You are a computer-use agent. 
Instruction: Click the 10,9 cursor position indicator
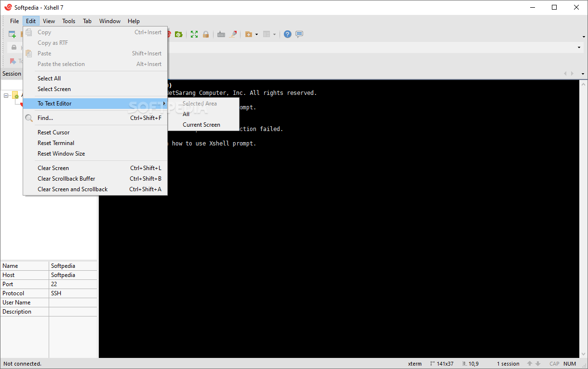(470, 364)
